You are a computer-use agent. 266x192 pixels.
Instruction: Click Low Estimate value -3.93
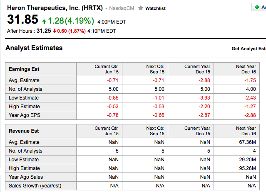[204, 98]
